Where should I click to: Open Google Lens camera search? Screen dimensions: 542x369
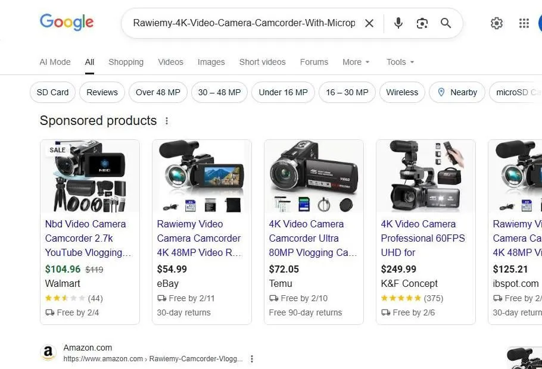click(x=422, y=23)
